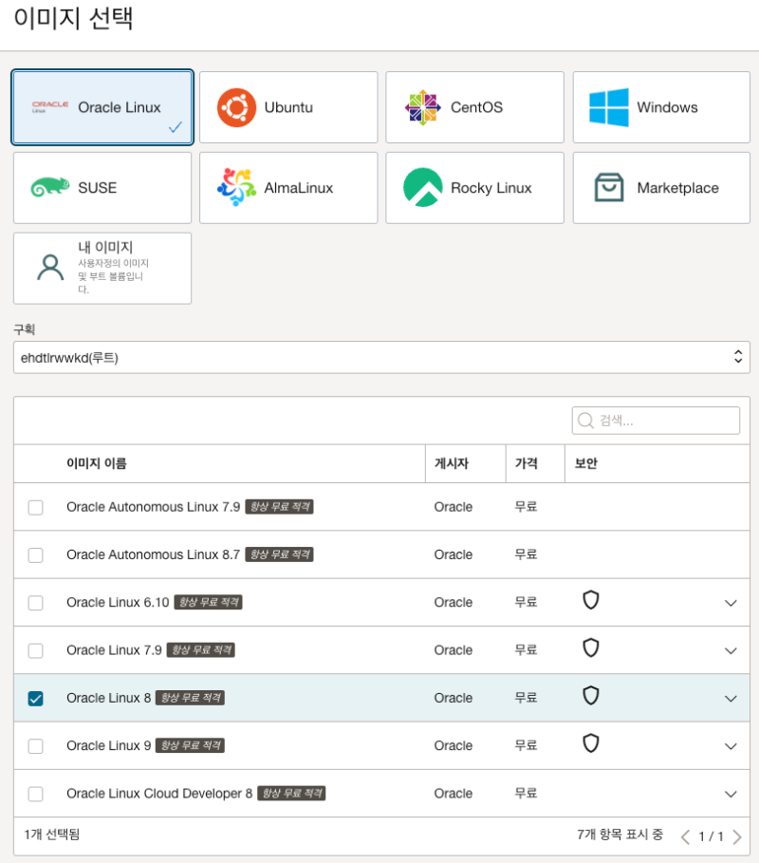This screenshot has width=759, height=863.
Task: Click the 7개 항목 표시 중 footer text
Action: [x=620, y=835]
